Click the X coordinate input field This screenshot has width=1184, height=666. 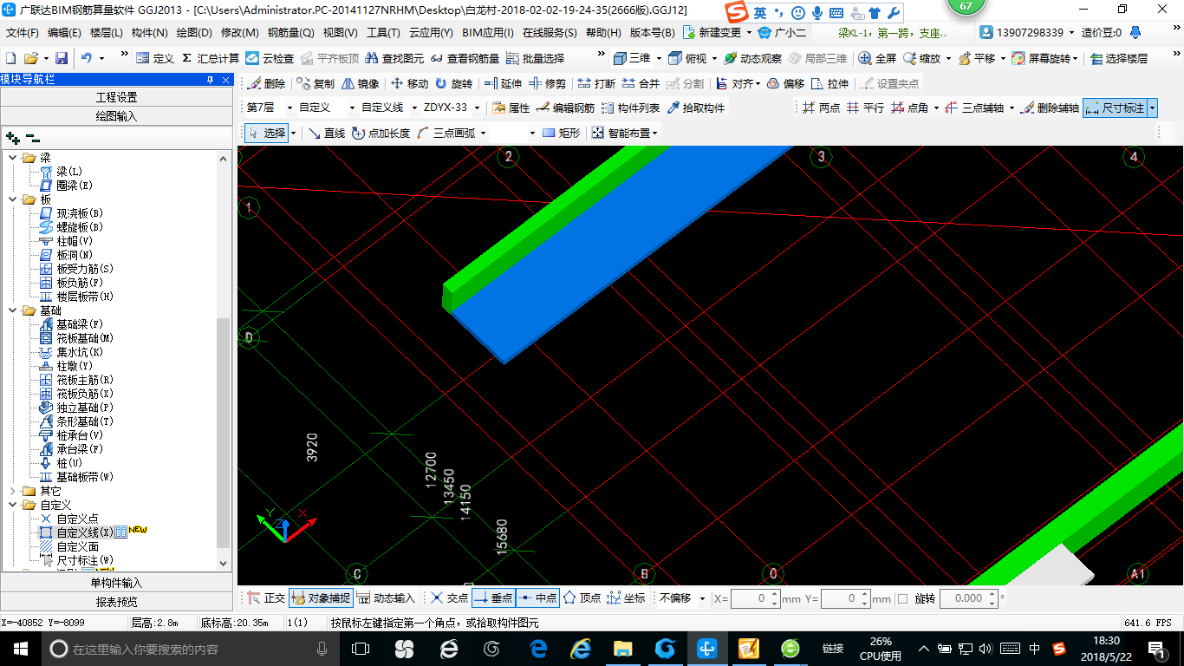[755, 598]
